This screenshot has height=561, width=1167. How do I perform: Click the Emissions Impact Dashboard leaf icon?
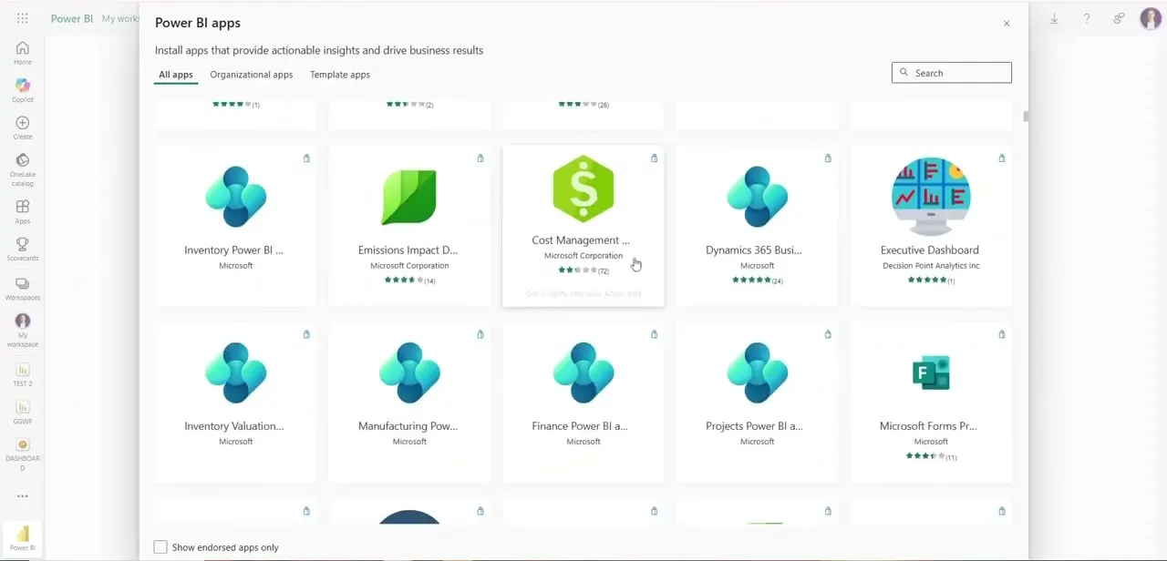409,196
